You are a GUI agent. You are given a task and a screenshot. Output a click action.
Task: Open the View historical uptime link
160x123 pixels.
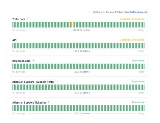136,12
